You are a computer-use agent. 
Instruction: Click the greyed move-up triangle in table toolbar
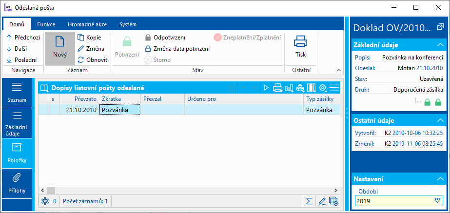(x=254, y=88)
